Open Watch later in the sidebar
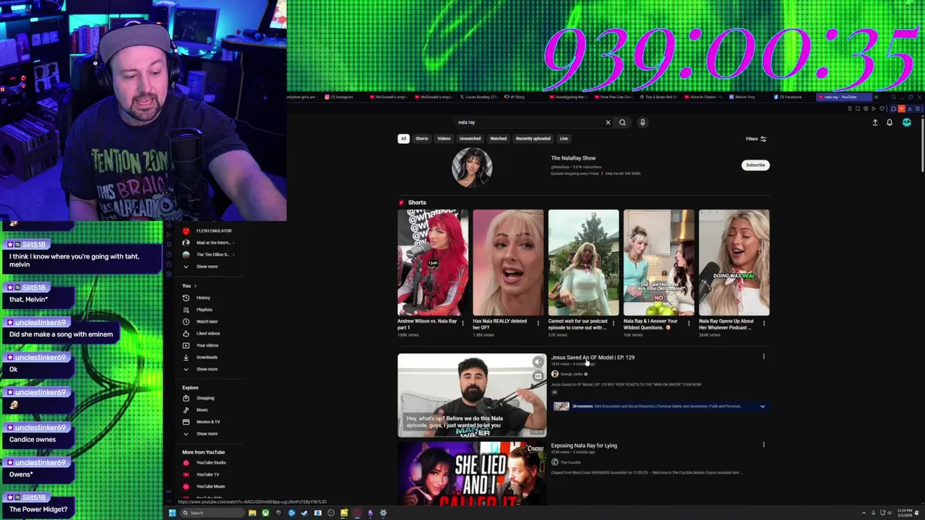The height and width of the screenshot is (520, 925). (x=207, y=321)
